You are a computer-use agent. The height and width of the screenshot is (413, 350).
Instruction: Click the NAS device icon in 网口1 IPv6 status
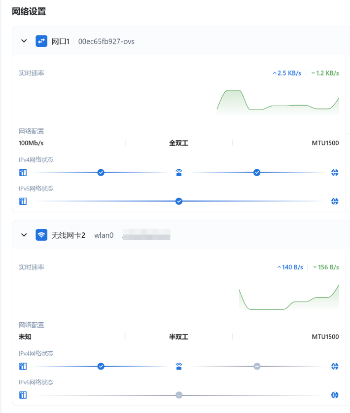[x=23, y=201]
